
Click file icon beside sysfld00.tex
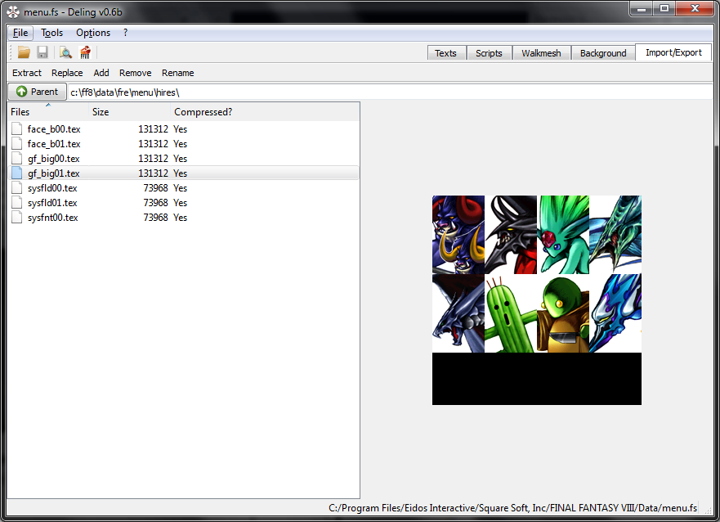click(x=17, y=187)
